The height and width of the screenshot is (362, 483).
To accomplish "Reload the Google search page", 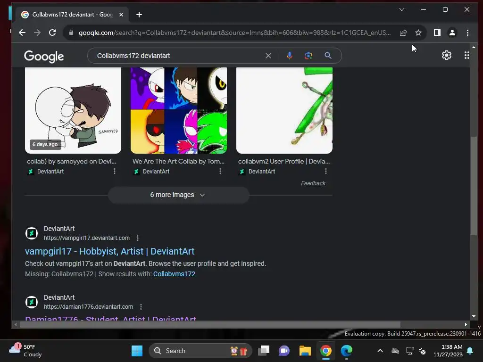I will tap(52, 33).
